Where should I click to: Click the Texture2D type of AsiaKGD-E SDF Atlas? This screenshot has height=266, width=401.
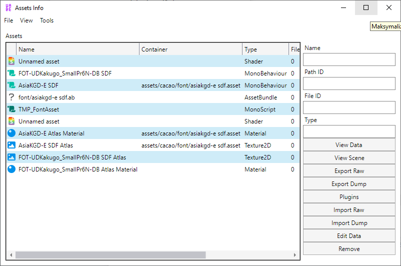257,145
